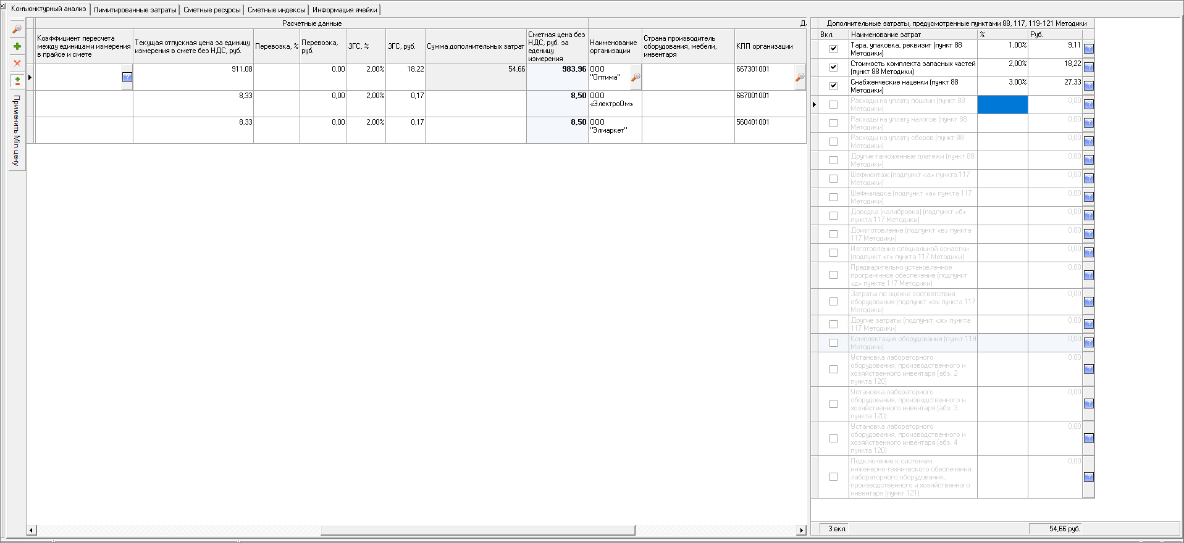Screen dimensions: 1184x543
Task: Open organization lookup next to ООО "Оптима"
Action: click(636, 78)
